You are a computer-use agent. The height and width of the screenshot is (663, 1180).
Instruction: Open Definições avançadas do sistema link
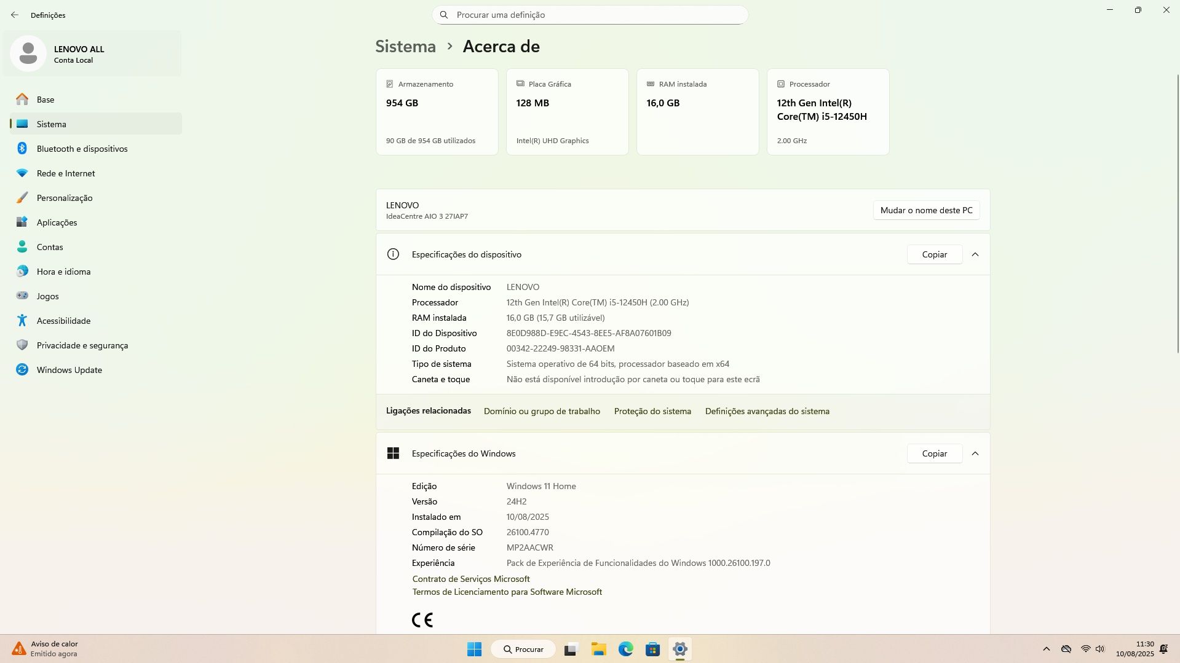[767, 412]
